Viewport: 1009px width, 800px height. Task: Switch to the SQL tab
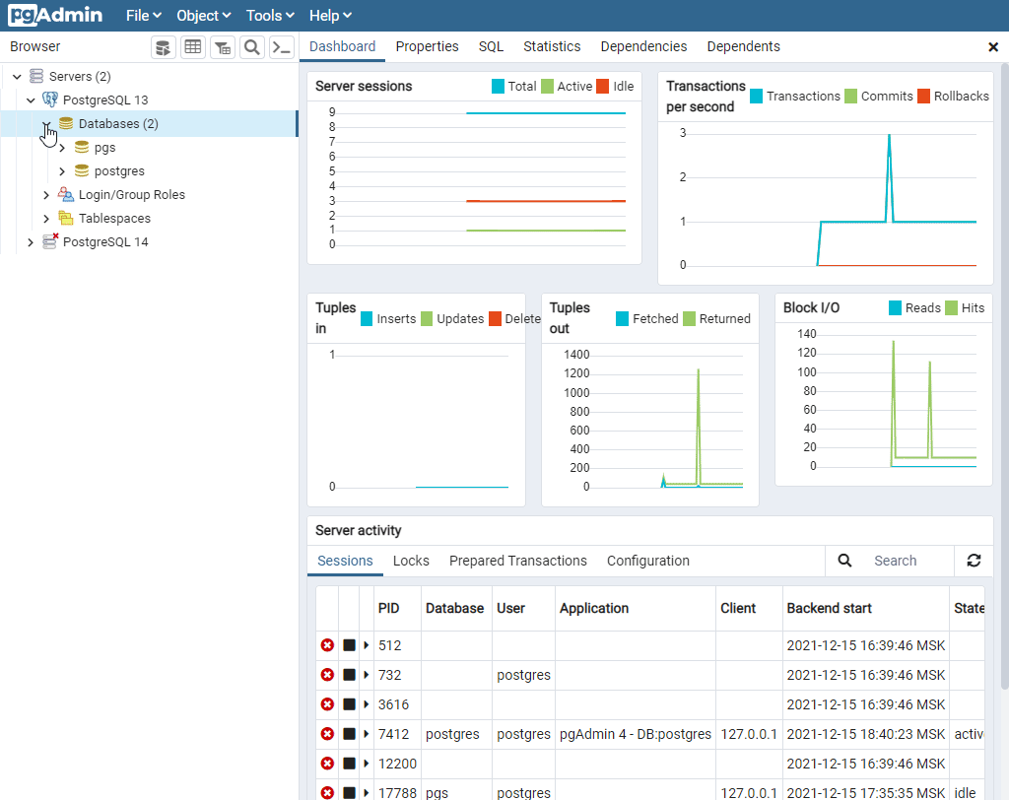pos(491,46)
